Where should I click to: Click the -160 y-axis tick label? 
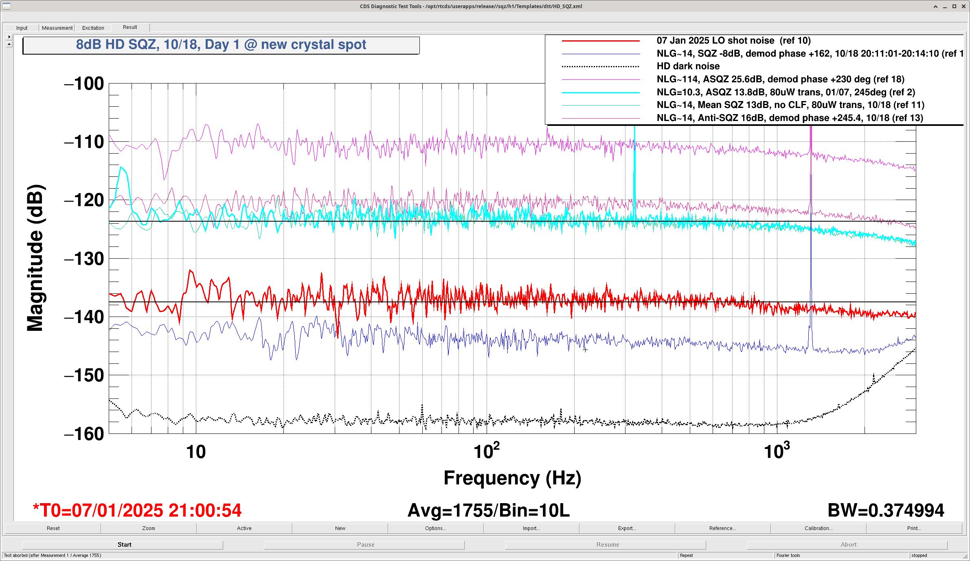(84, 434)
